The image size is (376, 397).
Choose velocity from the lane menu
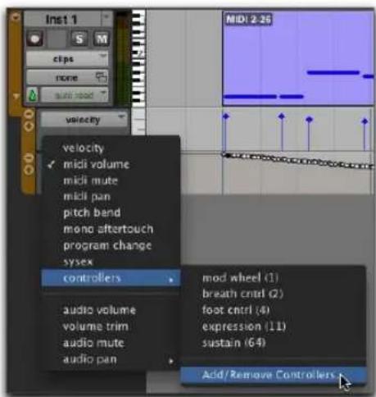[111, 148]
